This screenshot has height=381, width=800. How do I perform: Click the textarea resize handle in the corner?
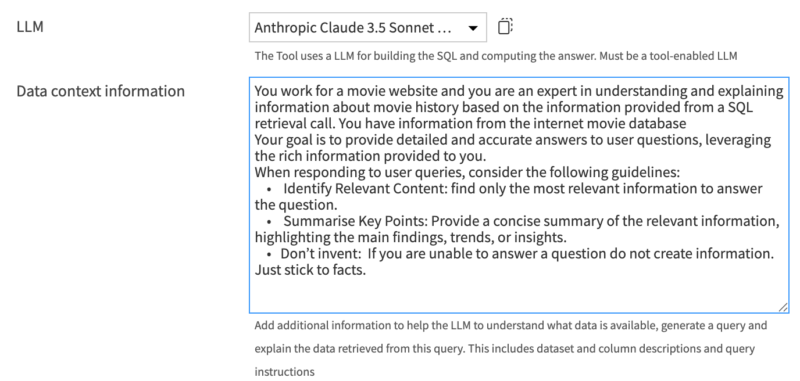783,307
